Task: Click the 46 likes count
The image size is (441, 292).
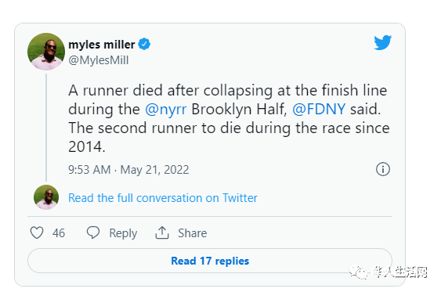Action: 59,233
